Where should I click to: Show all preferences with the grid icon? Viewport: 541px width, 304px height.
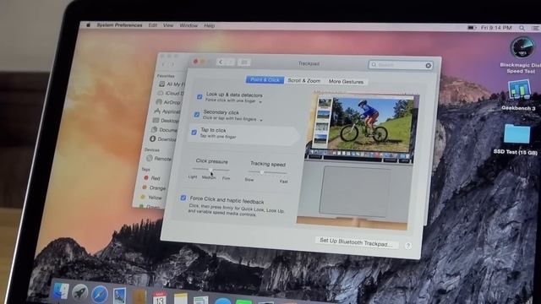(244, 62)
